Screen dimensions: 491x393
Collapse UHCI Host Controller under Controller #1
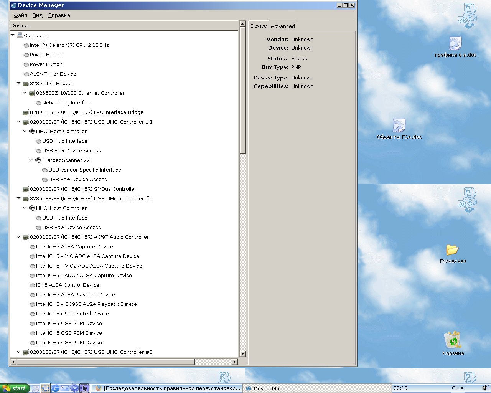[25, 131]
